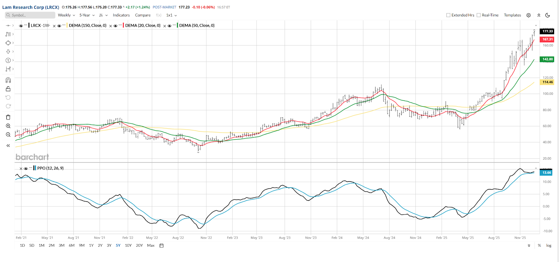Open the date range calendar icon
559x262 pixels.
pyautogui.click(x=161, y=246)
